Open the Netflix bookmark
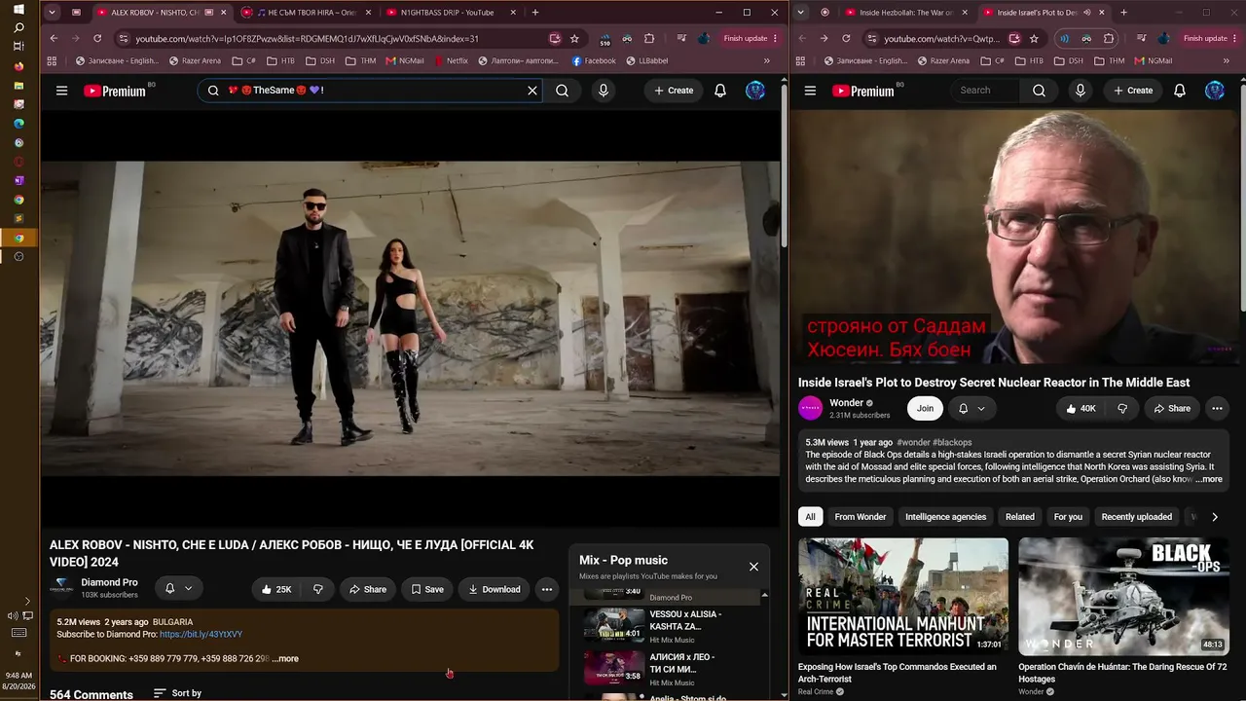The image size is (1246, 701). click(452, 60)
